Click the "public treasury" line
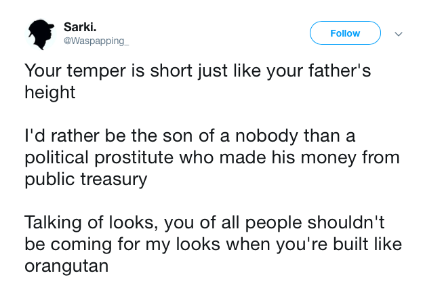Image resolution: width=423 pixels, height=286 pixels. 86,180
